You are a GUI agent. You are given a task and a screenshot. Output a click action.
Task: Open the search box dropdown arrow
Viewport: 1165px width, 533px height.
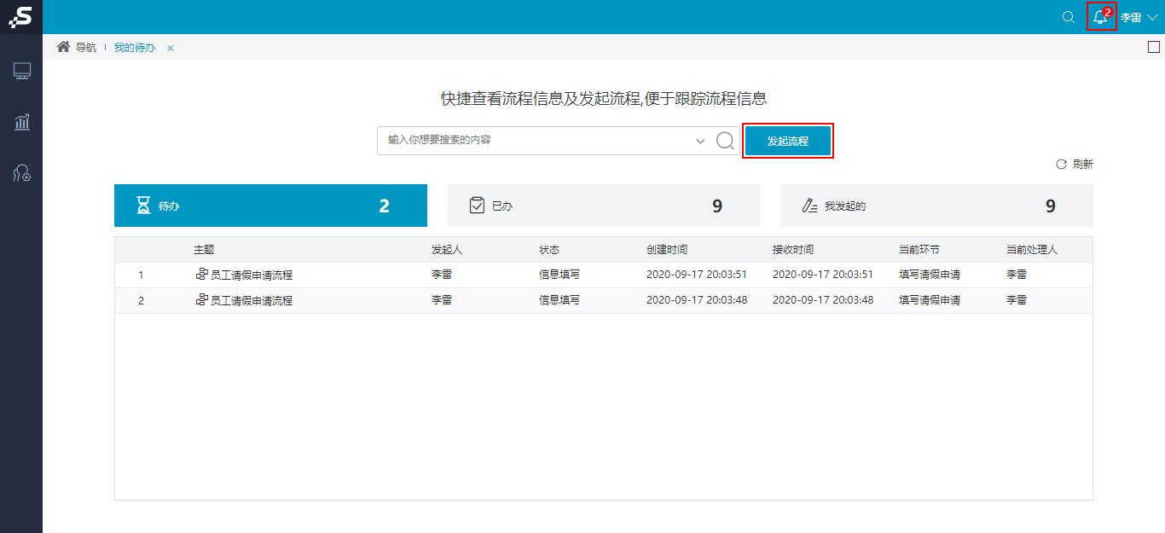click(x=700, y=141)
